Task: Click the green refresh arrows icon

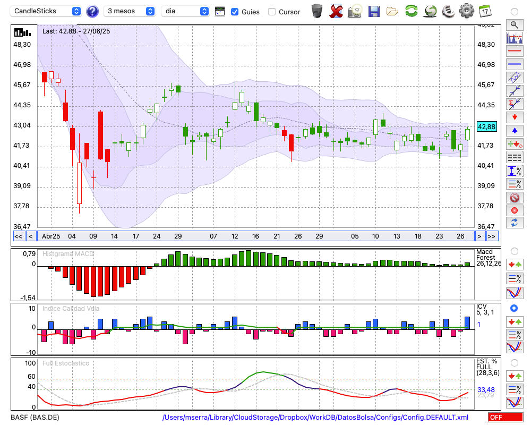Action: pyautogui.click(x=412, y=11)
